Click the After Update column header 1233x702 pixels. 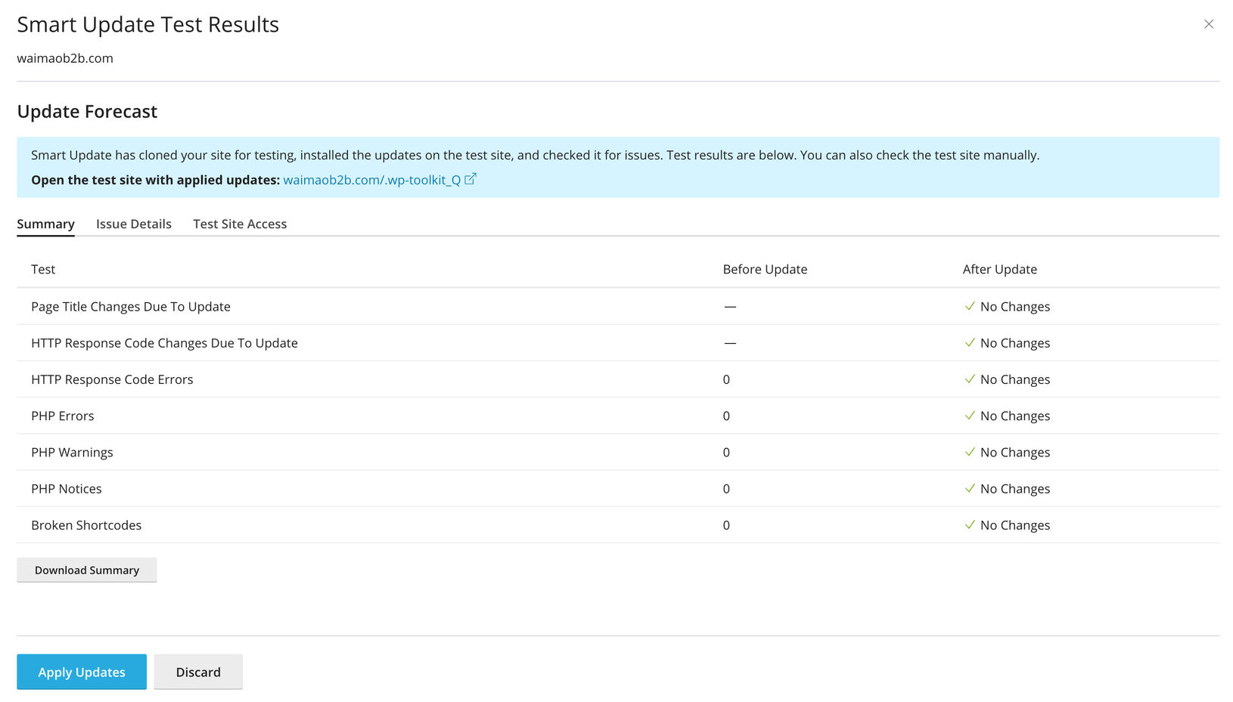coord(999,269)
